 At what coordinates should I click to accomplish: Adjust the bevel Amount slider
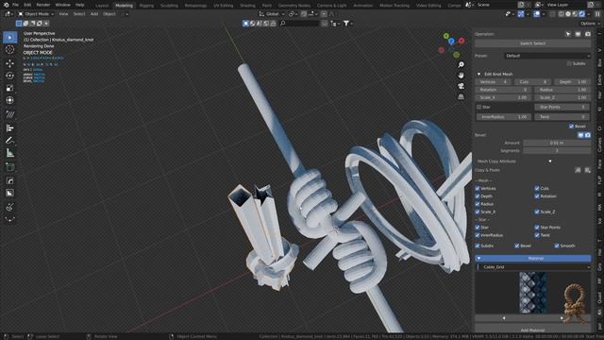coord(557,143)
